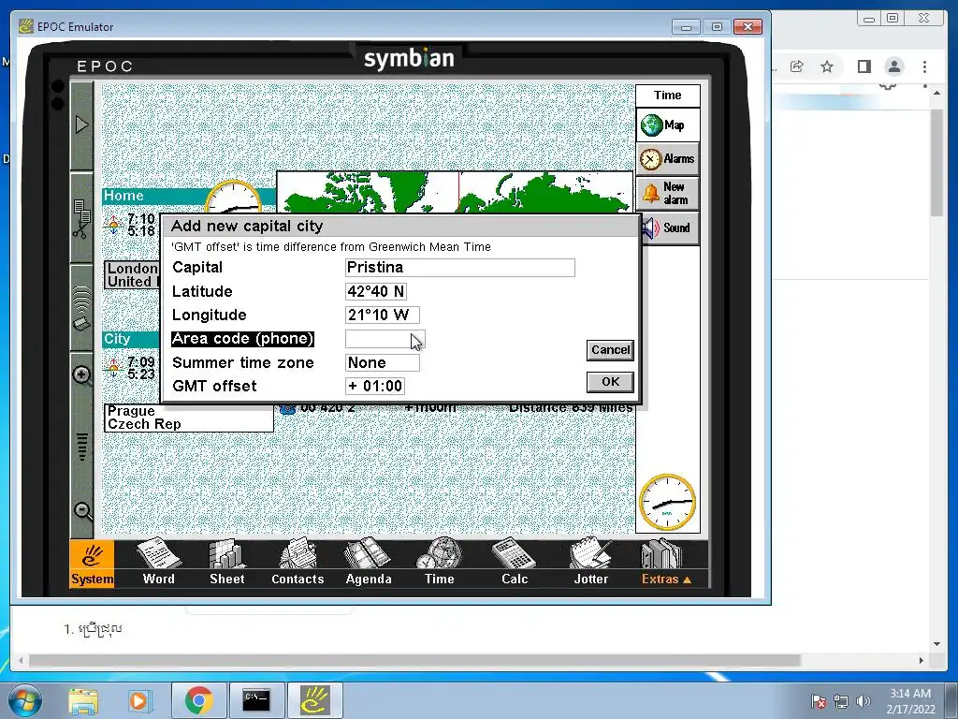Click Chrome vertical scrollbar thumb

(x=936, y=162)
